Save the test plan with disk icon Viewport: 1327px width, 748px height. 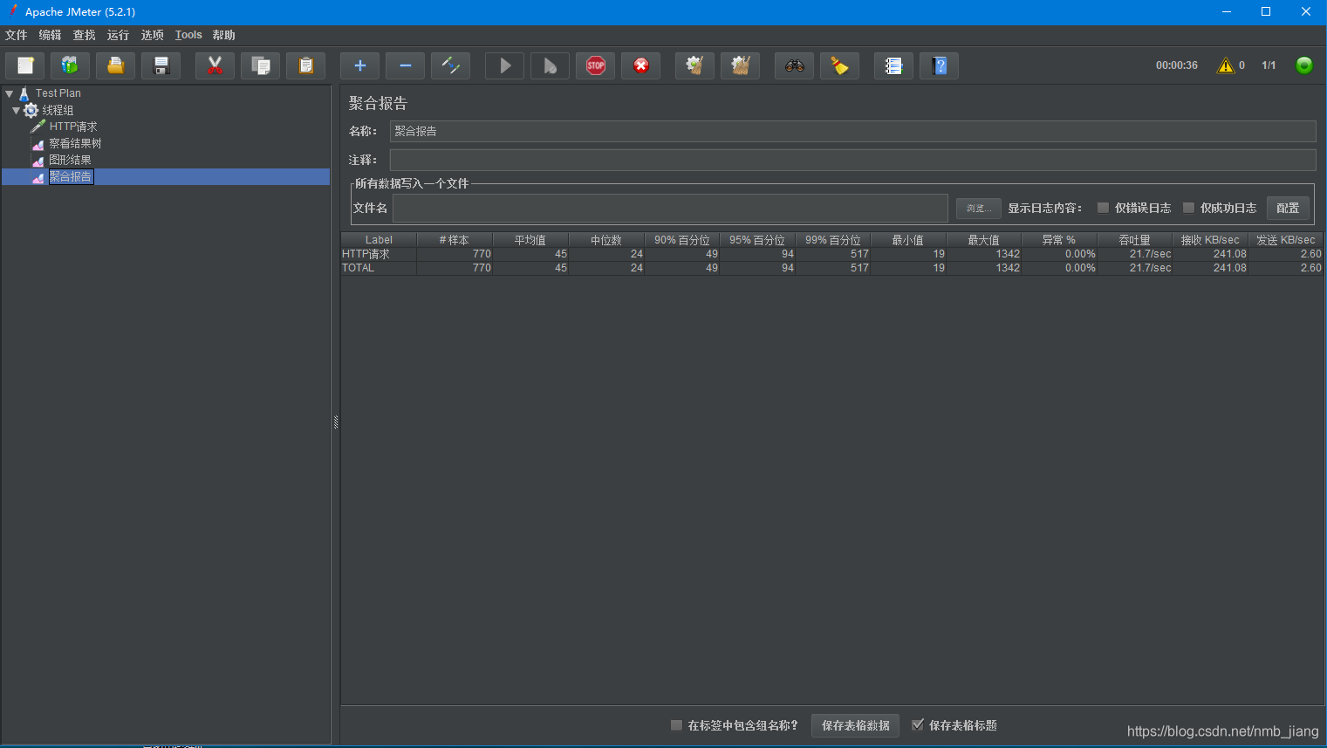point(161,65)
